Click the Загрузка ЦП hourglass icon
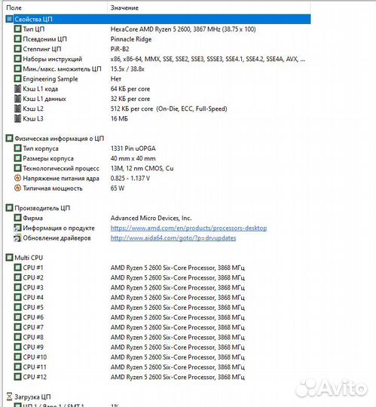This screenshot has width=376, height=407. (9, 397)
